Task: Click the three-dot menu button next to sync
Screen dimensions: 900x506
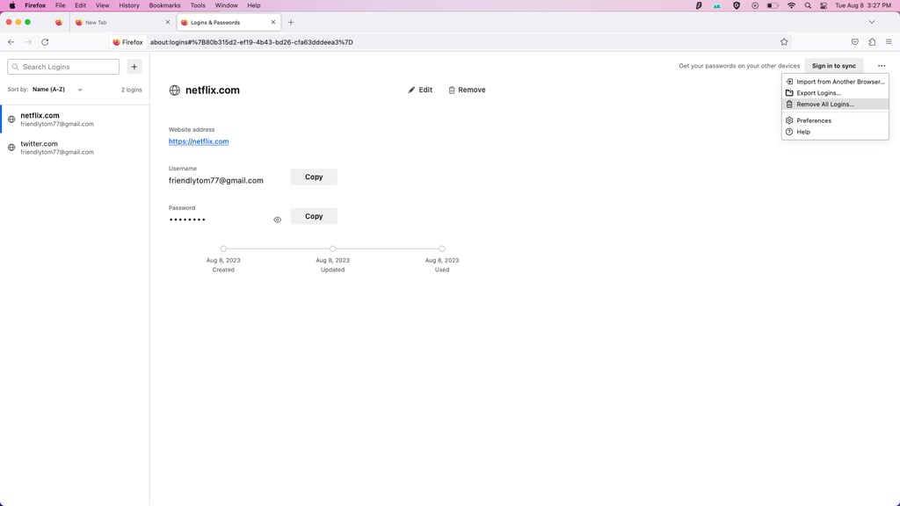Action: coord(882,66)
